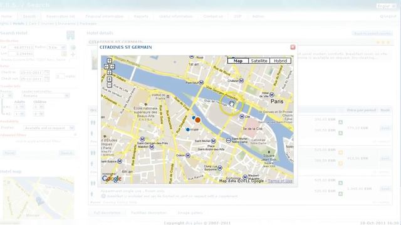Open the Facilities description tab

coord(149,212)
